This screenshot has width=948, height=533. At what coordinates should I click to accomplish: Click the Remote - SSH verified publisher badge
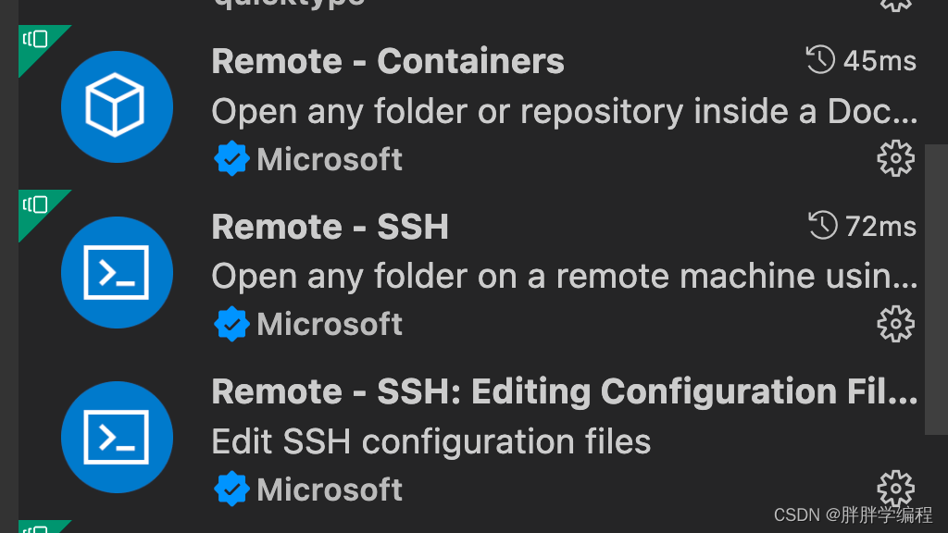click(x=231, y=324)
